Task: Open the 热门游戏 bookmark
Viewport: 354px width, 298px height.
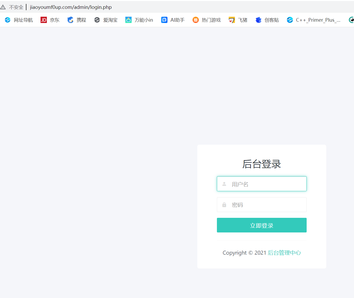Action: coord(206,20)
